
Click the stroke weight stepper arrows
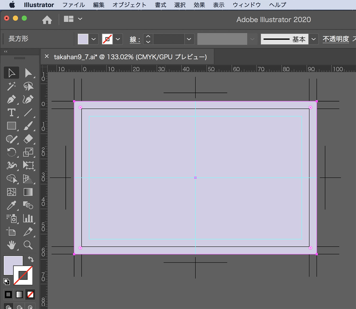click(x=148, y=39)
